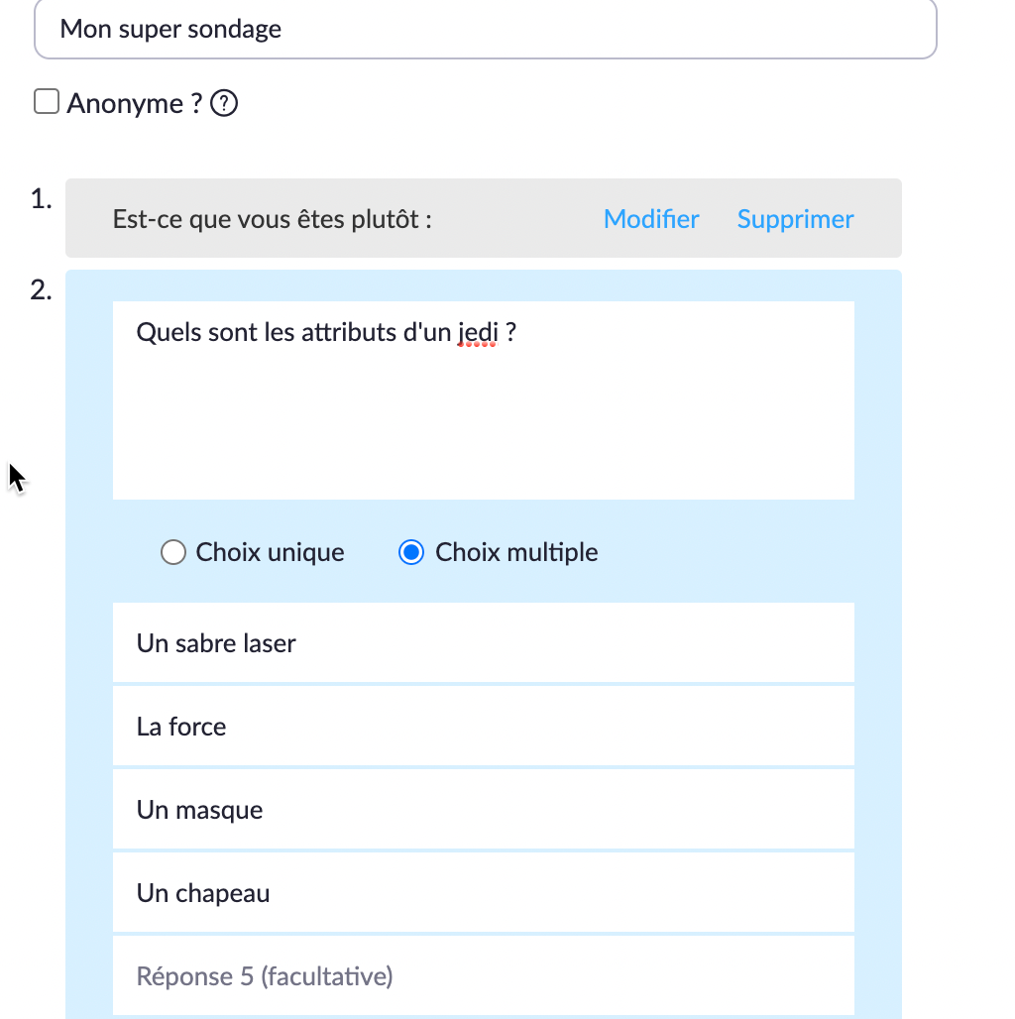1015x1019 pixels.
Task: Click Supprimer on question 1
Action: (795, 219)
